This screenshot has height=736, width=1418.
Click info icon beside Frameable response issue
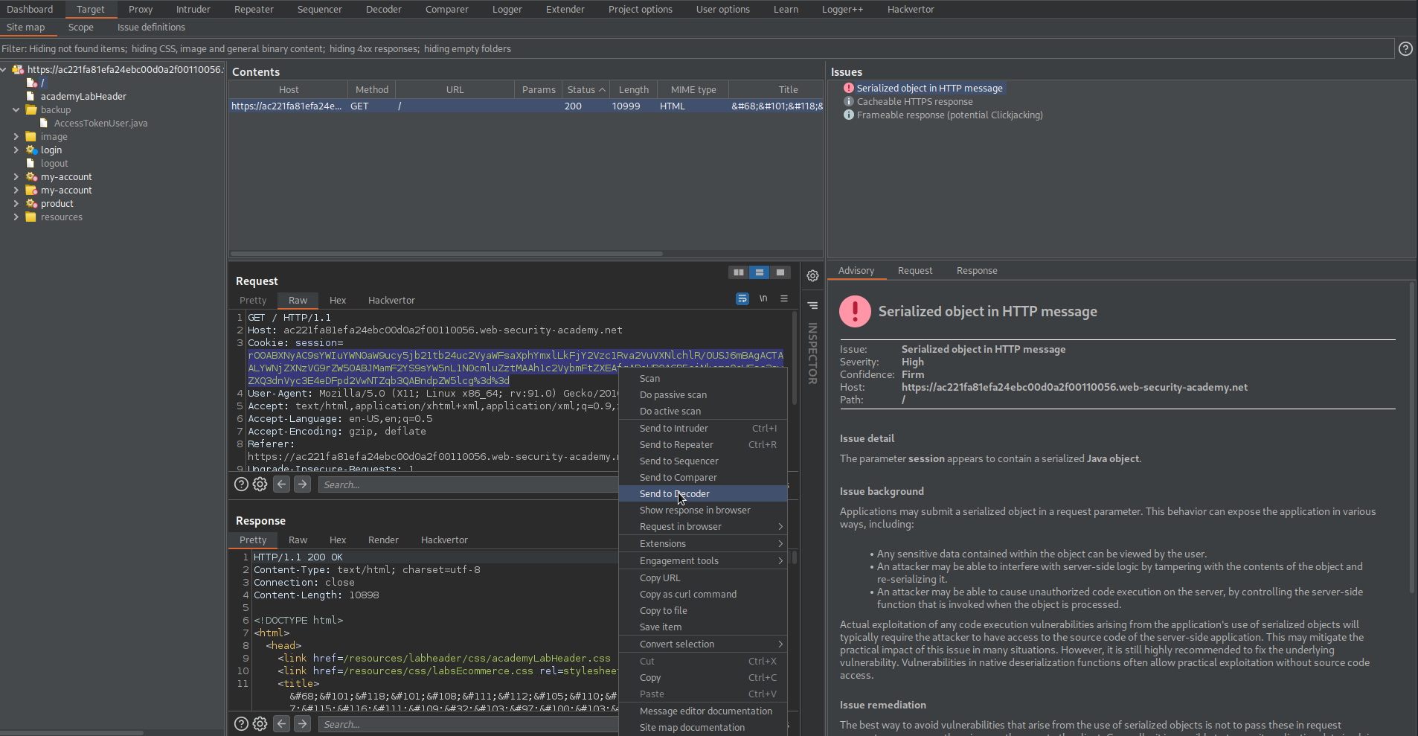(848, 115)
